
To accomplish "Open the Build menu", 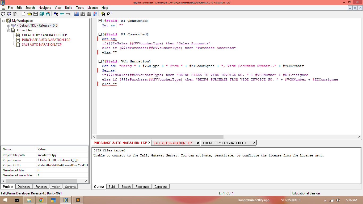I will point(69,8).
